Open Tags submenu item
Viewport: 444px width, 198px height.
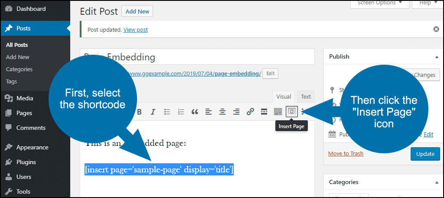[x=12, y=81]
